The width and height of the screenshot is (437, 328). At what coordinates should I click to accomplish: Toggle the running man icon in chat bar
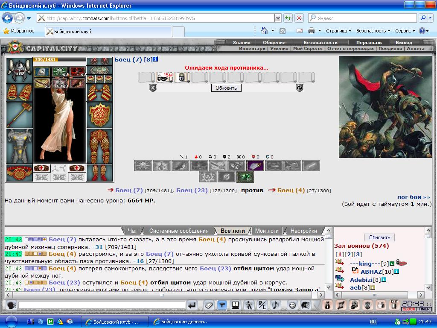tap(249, 305)
